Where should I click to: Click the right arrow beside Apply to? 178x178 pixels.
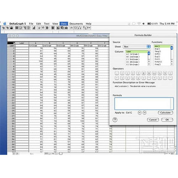(145, 112)
